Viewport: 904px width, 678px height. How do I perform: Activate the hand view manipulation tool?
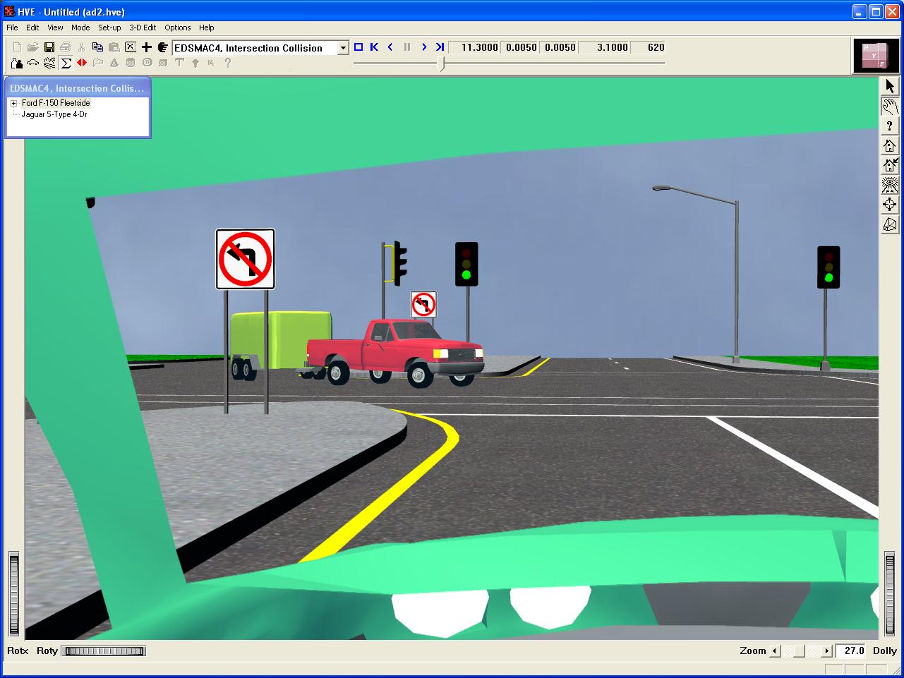pos(889,107)
